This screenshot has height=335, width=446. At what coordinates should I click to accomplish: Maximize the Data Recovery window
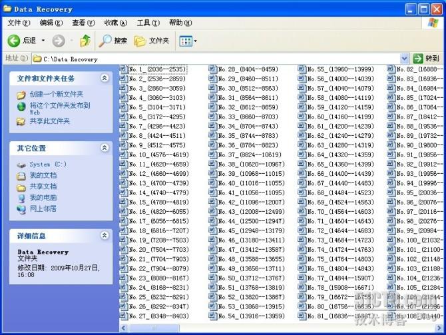pos(423,9)
